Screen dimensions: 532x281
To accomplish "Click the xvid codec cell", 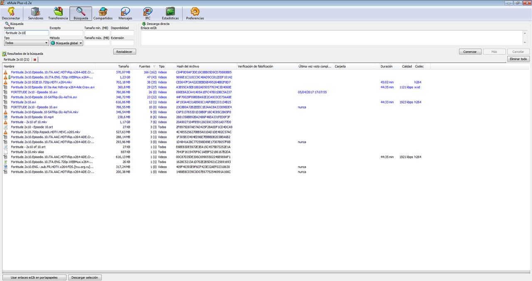I will (x=417, y=87).
